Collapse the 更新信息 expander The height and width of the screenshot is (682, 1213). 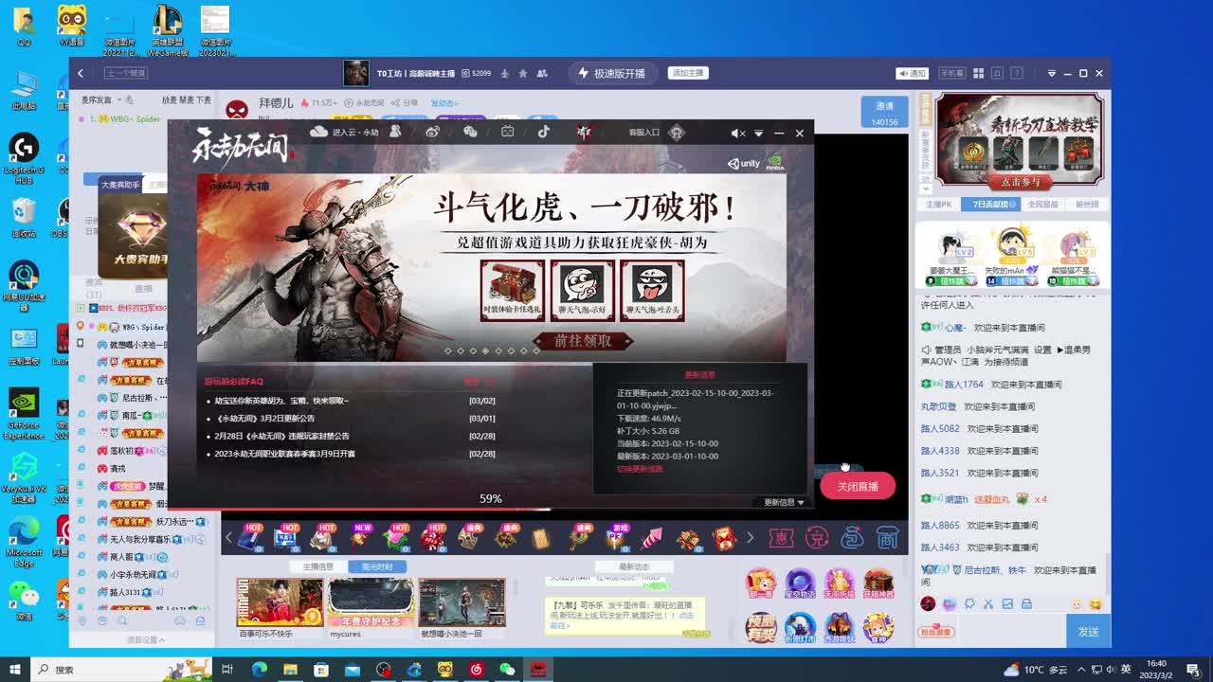pos(785,502)
